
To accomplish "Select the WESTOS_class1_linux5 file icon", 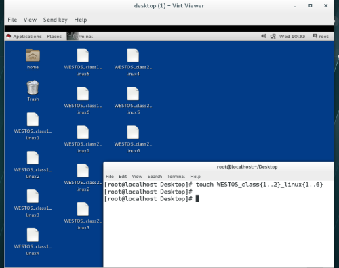I will [83, 55].
